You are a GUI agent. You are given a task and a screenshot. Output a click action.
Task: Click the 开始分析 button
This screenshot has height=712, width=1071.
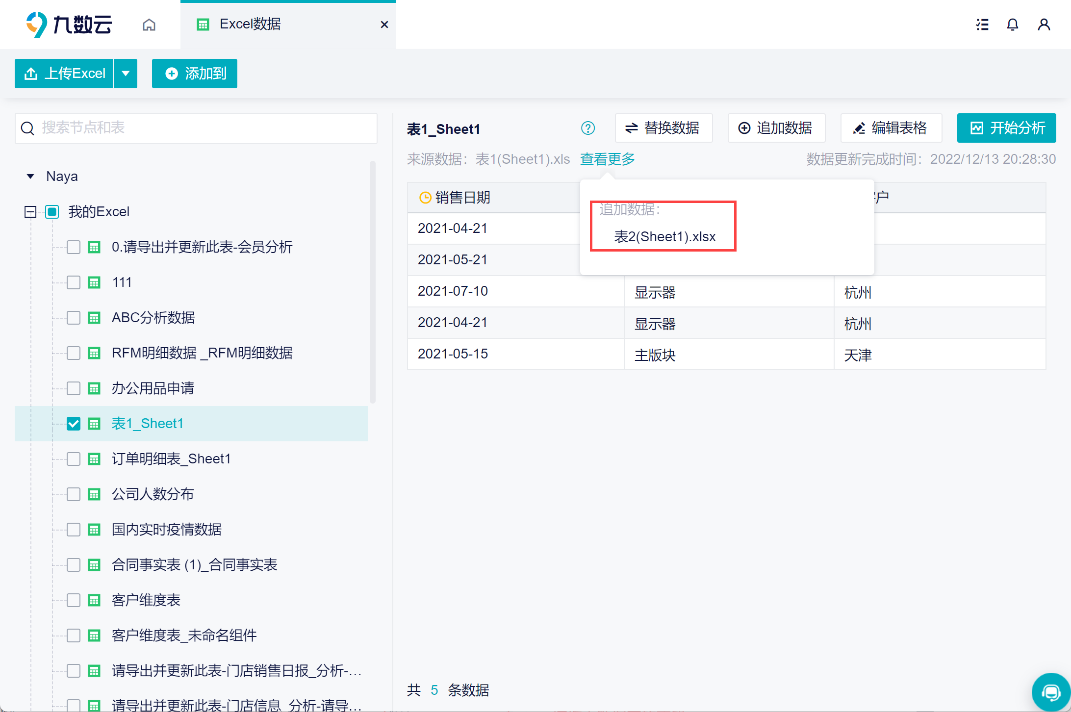1006,128
